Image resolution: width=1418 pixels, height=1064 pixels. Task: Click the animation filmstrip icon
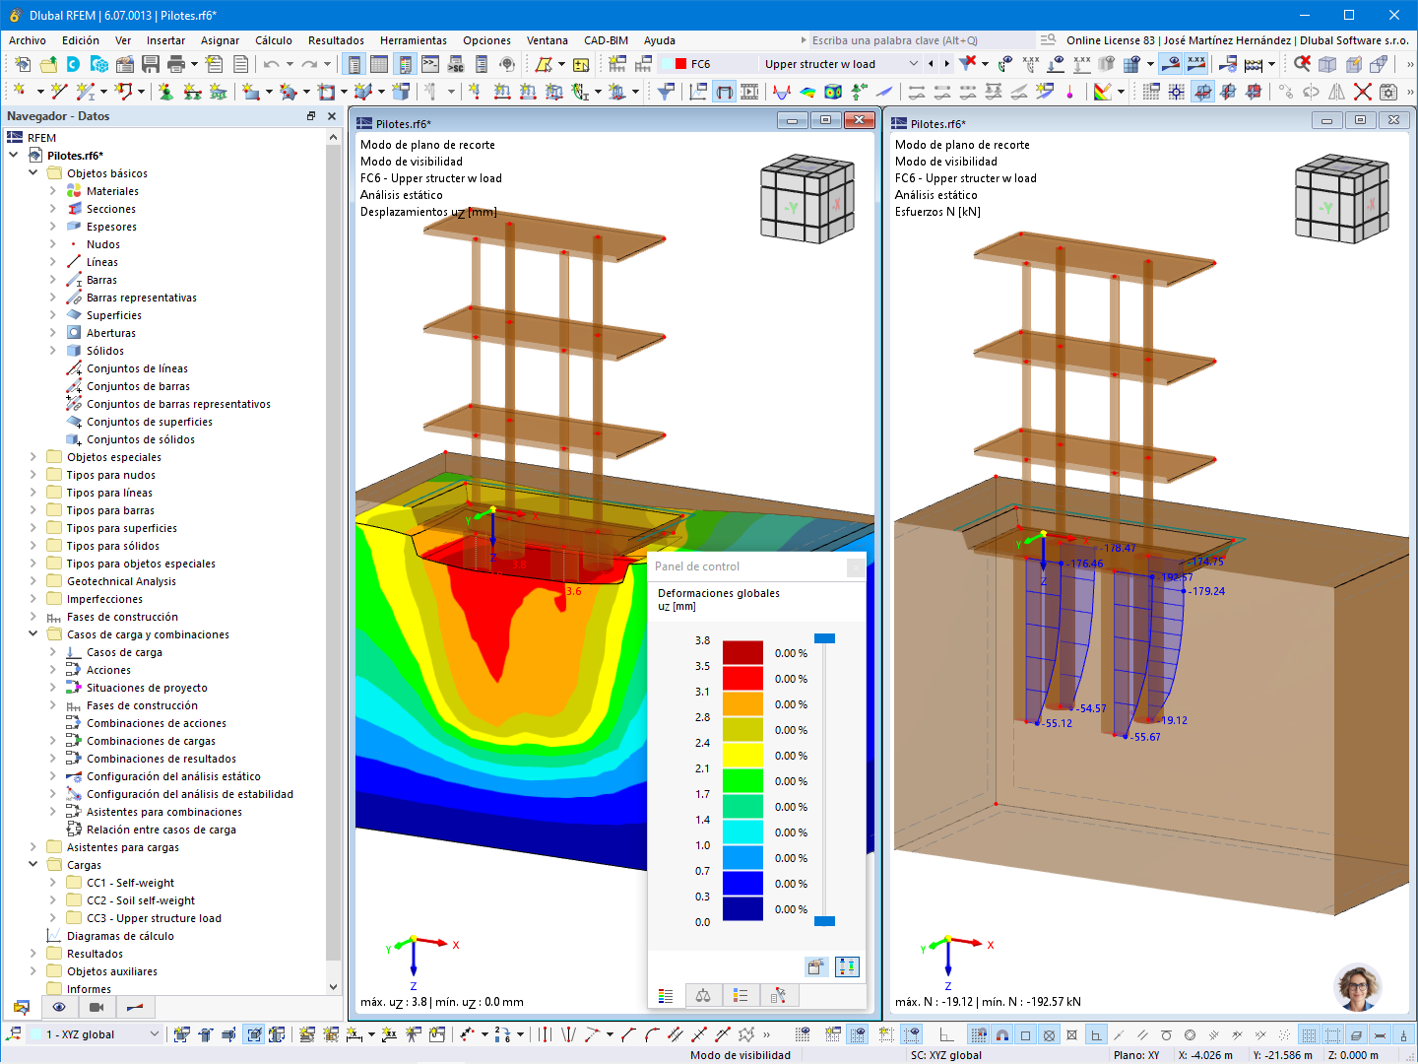click(x=749, y=92)
